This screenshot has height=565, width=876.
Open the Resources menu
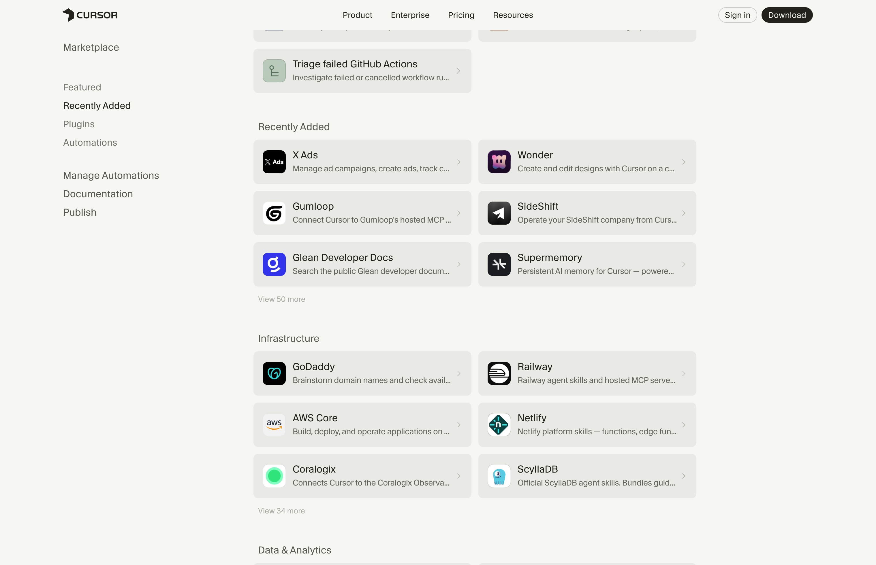[513, 15]
